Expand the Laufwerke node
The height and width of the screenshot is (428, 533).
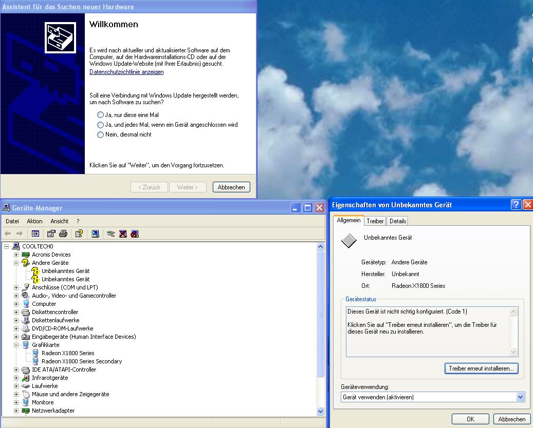(16, 386)
